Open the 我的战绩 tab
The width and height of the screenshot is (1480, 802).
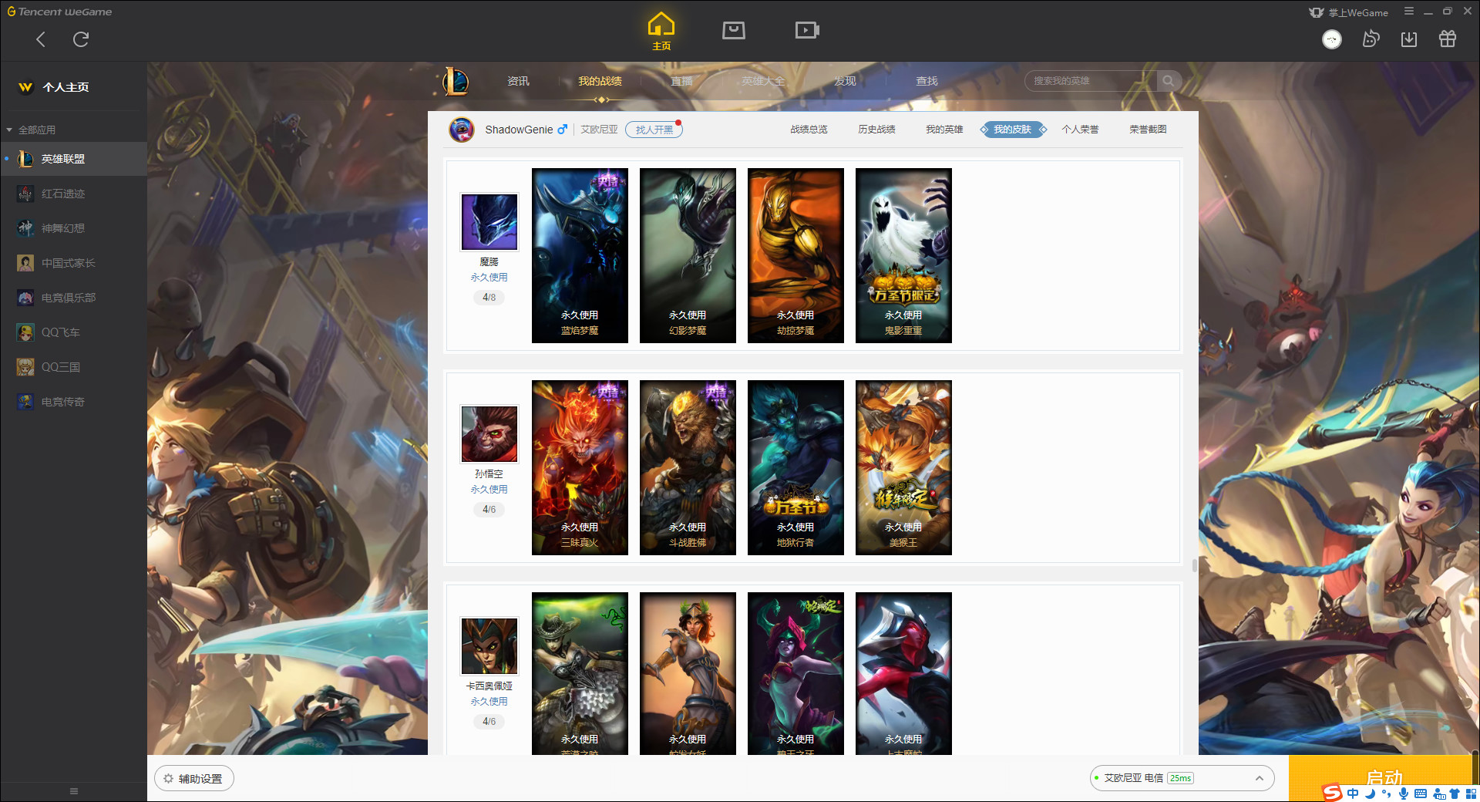(600, 81)
